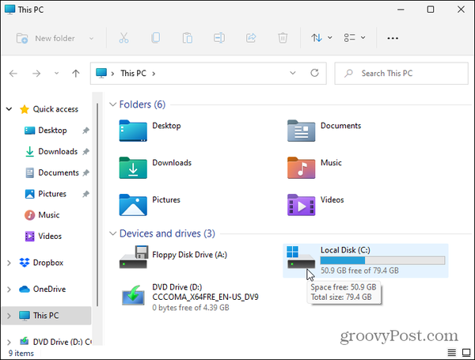The height and width of the screenshot is (360, 475).
Task: Click the Share icon in toolbar
Action: tap(251, 38)
